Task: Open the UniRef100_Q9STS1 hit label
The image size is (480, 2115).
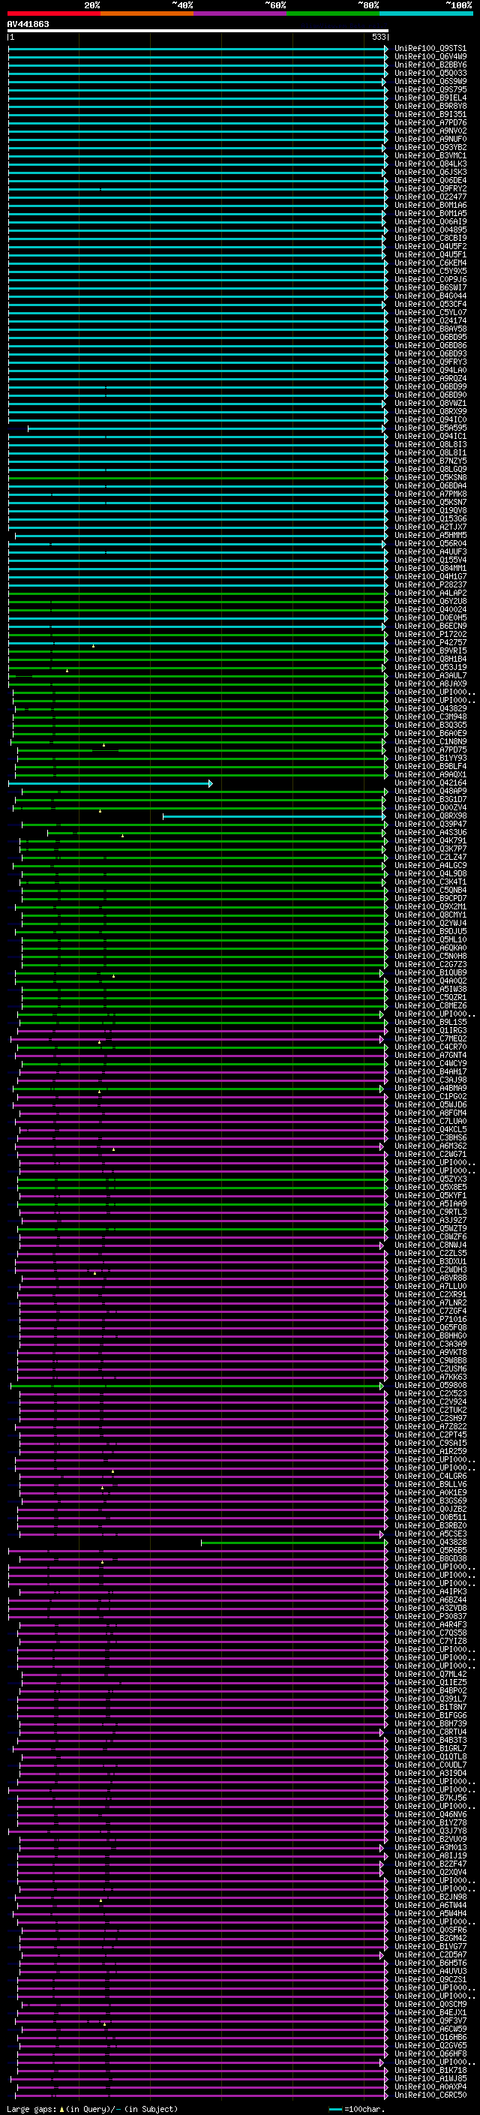Action: coord(430,49)
